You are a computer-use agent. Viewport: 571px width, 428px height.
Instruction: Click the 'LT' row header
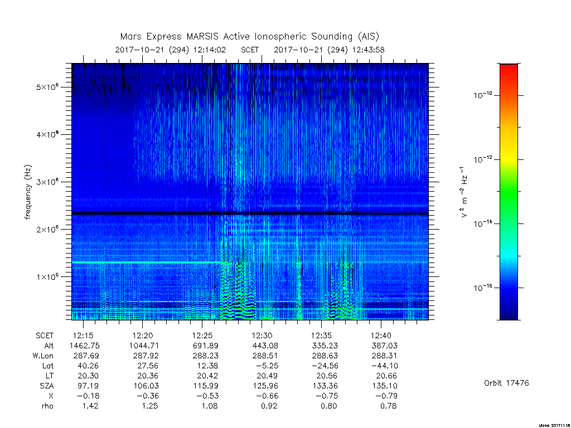pyautogui.click(x=50, y=376)
